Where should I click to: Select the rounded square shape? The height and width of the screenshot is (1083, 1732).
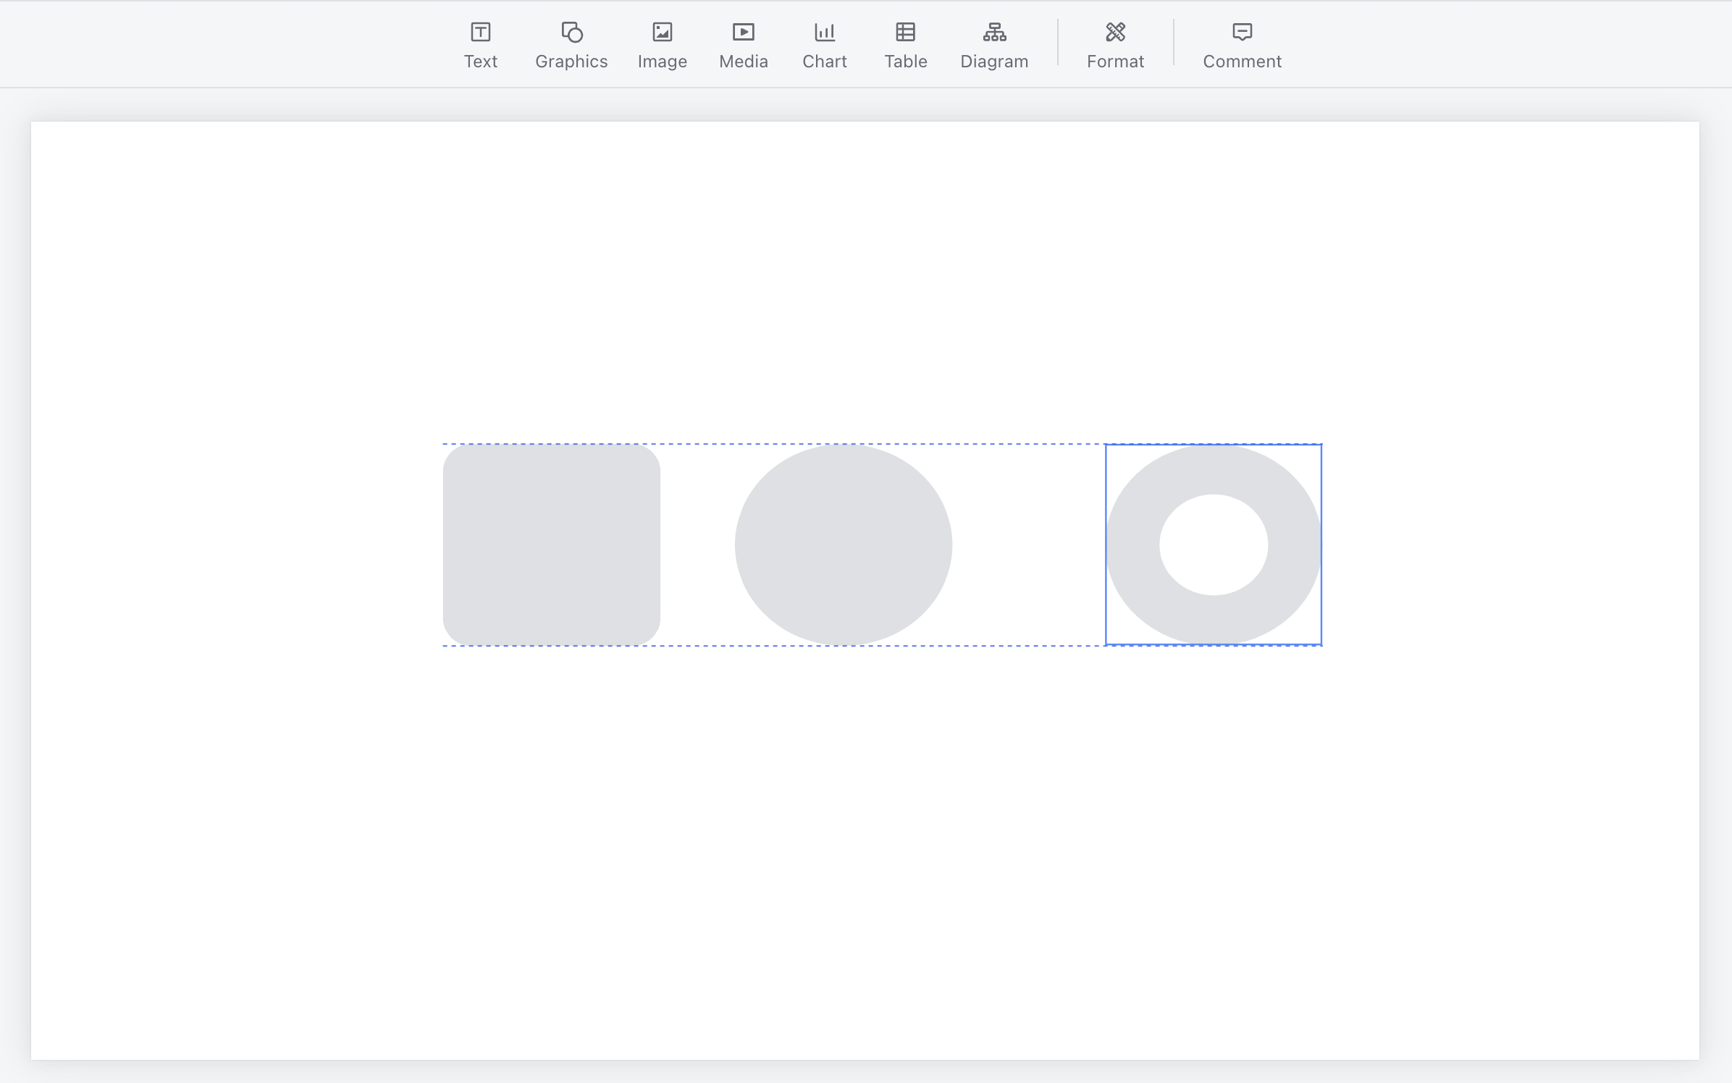click(x=552, y=544)
